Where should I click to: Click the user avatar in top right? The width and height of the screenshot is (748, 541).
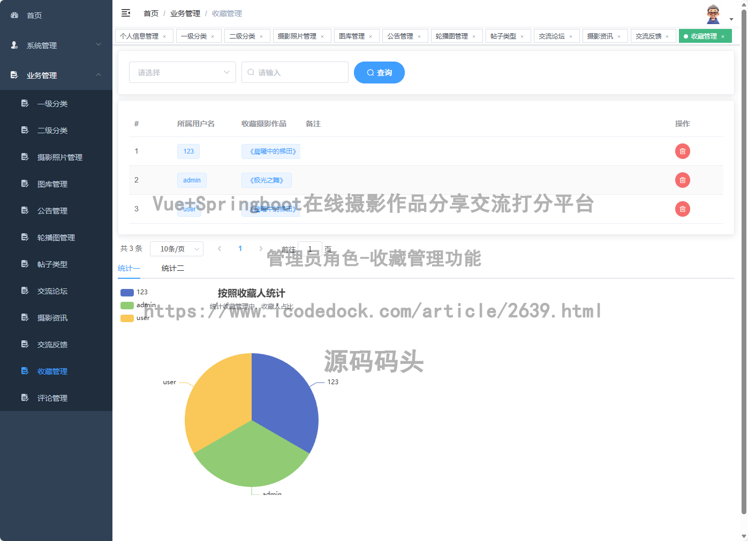pos(712,14)
